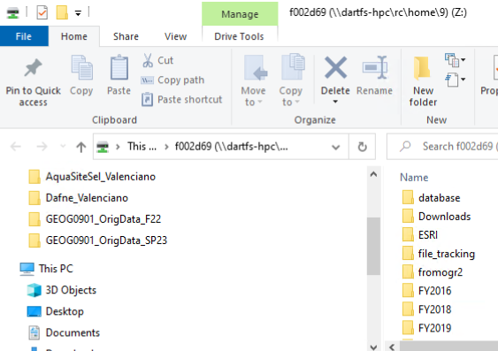This screenshot has height=351, width=498.
Task: Click file list horizontal scroll left arrow
Action: click(392, 347)
